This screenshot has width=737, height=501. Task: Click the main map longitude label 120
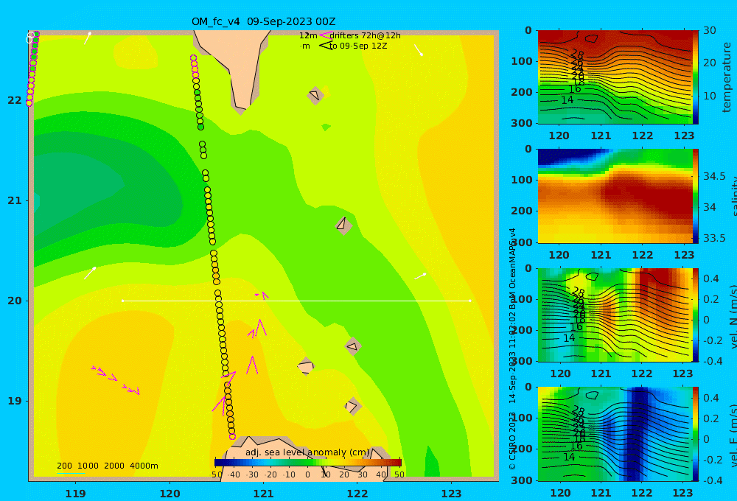(170, 494)
